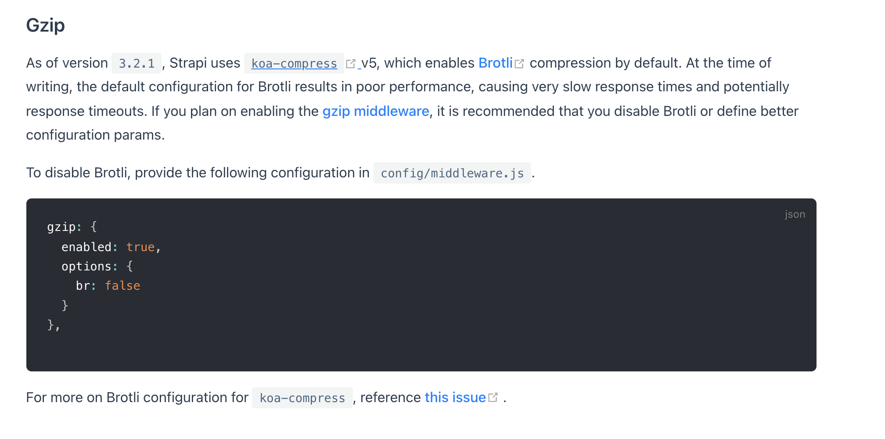Click the 3.2.1 version code badge
The width and height of the screenshot is (885, 439).
[137, 64]
